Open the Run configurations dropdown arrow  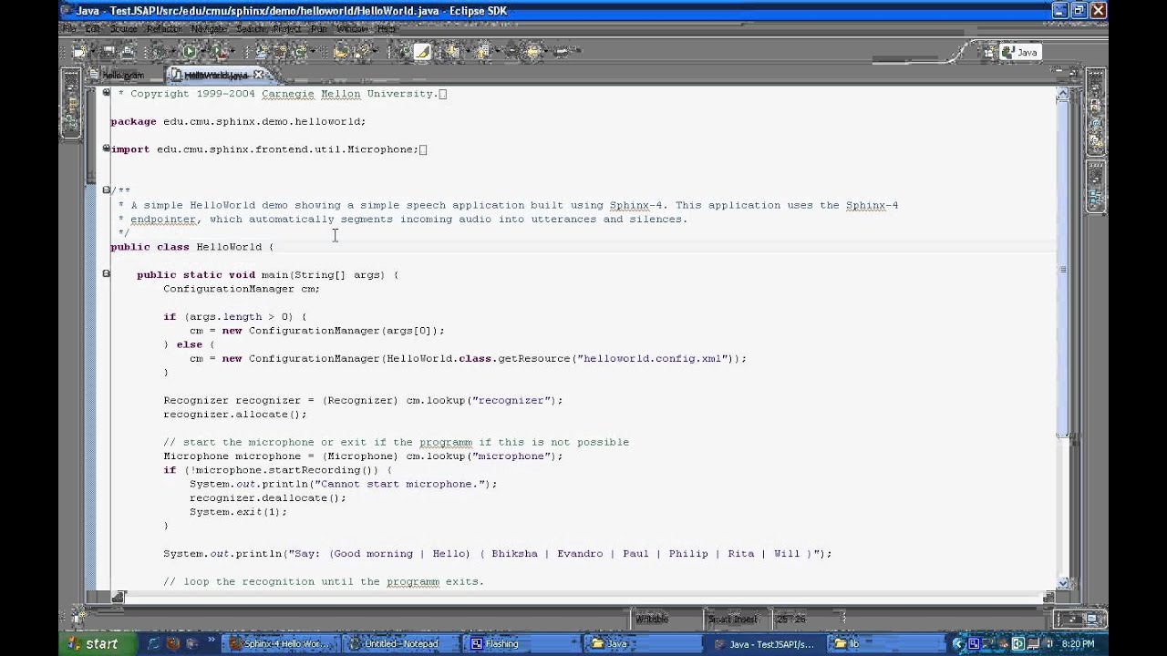click(203, 52)
